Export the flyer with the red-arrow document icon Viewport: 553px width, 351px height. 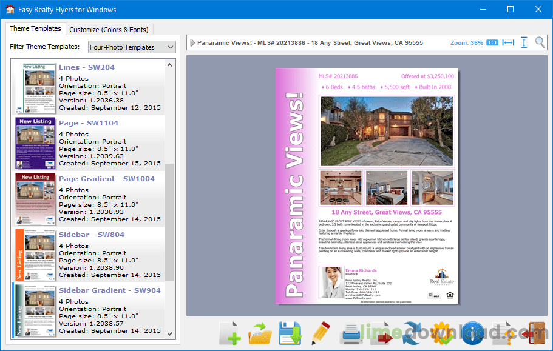[381, 333]
